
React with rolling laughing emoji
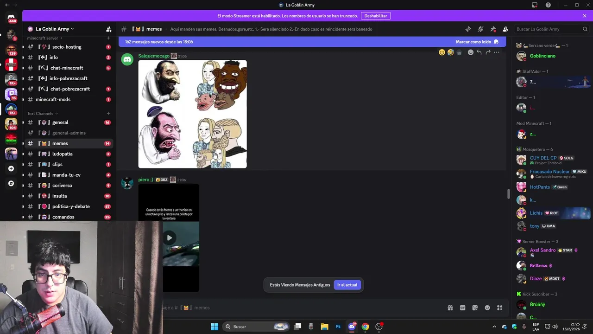tap(451, 52)
